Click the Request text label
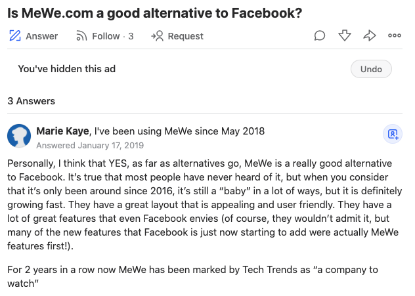This screenshot has width=415, height=296. [x=186, y=36]
